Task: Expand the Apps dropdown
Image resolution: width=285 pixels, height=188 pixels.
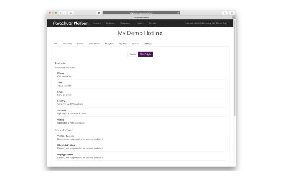Action: [140, 23]
